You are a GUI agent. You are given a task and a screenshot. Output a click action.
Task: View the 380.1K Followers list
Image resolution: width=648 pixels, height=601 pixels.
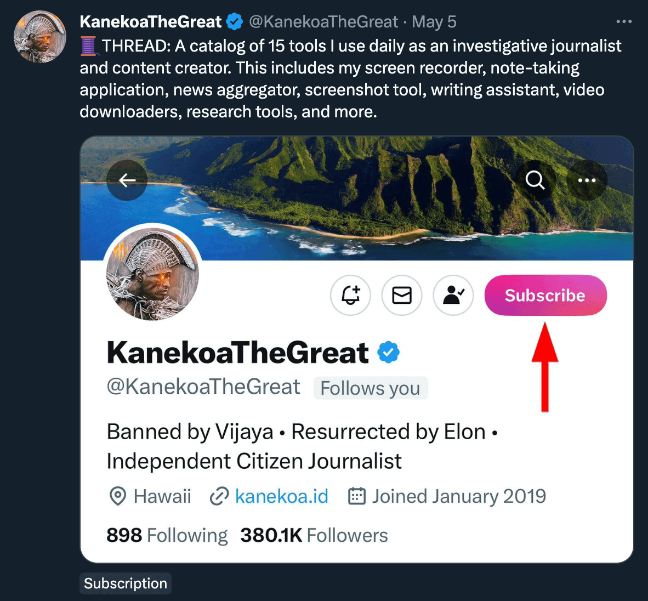(x=314, y=535)
